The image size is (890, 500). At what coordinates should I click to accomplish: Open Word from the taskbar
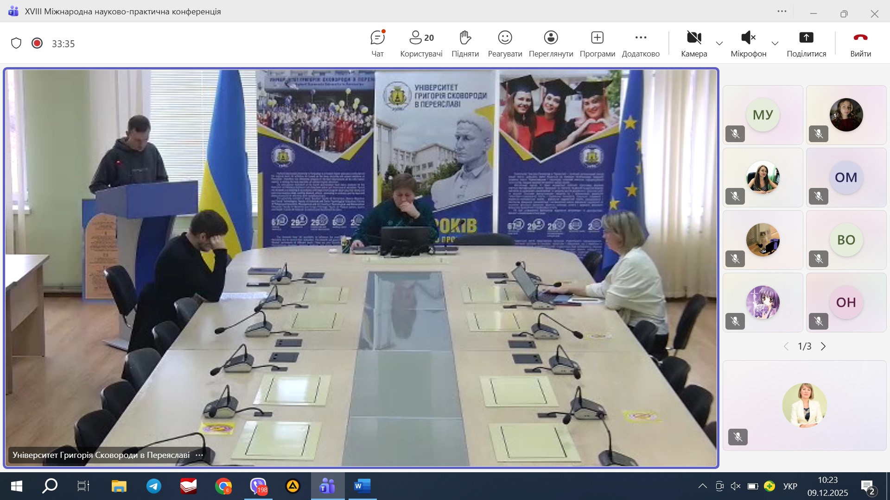tap(362, 486)
